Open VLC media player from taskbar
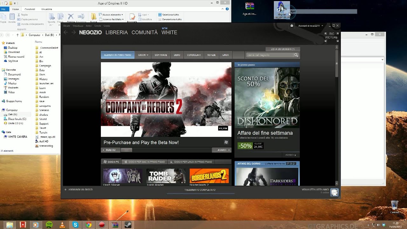407x229 pixels. 62,225
